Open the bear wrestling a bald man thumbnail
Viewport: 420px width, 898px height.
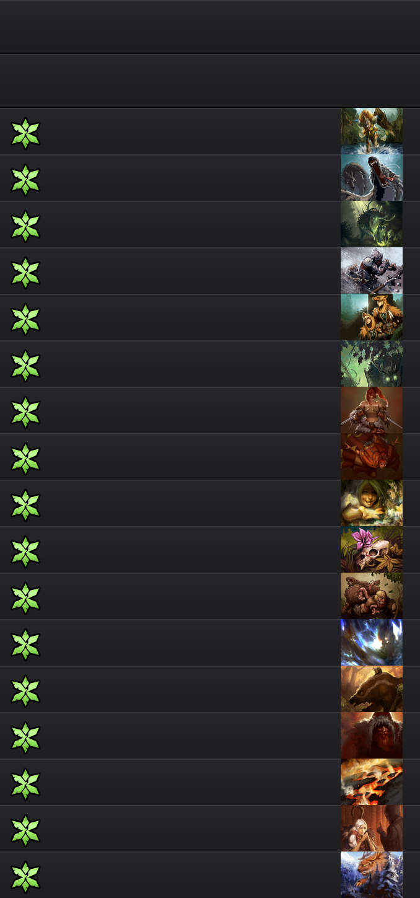click(372, 596)
